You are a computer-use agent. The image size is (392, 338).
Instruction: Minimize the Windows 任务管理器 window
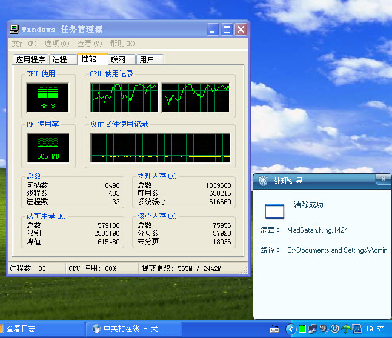click(213, 30)
